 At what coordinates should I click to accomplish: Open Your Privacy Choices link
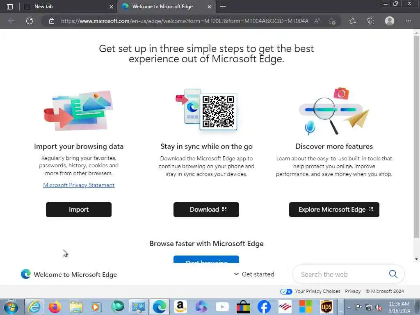(317, 291)
